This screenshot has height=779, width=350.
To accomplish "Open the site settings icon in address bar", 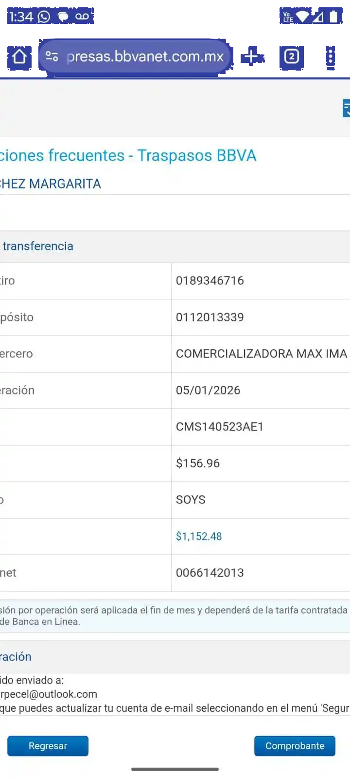I will pos(52,56).
